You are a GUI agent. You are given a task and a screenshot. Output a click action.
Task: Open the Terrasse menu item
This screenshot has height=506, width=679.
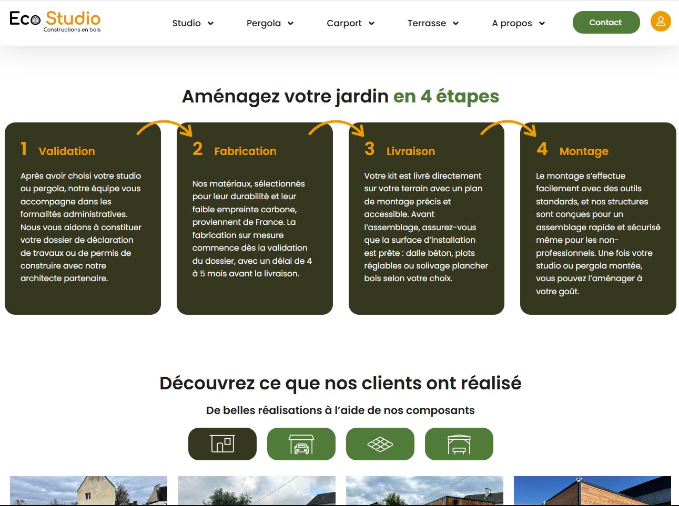tap(427, 23)
